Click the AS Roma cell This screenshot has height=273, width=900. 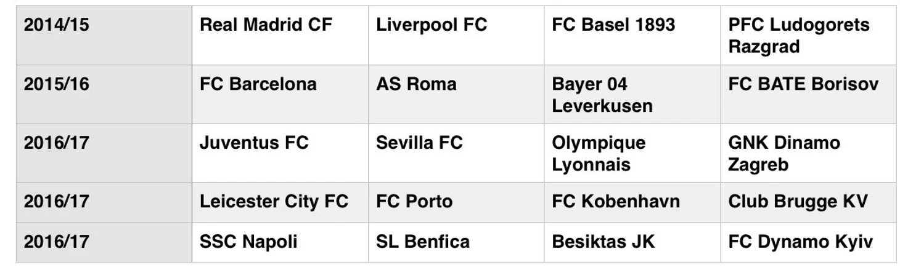[456, 94]
